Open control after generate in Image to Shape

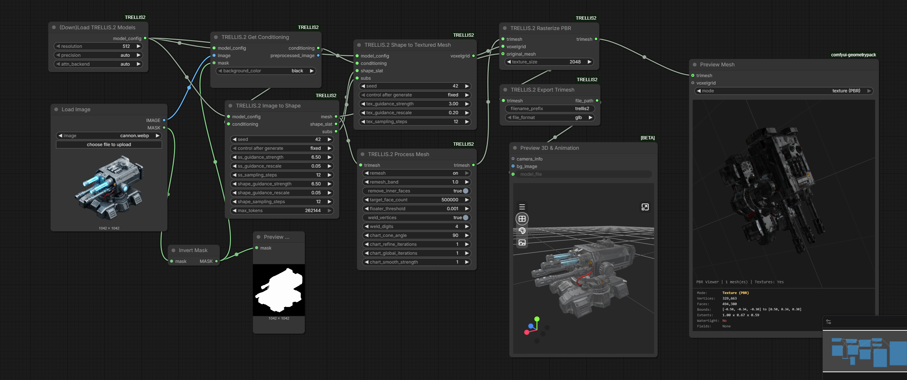pos(282,148)
